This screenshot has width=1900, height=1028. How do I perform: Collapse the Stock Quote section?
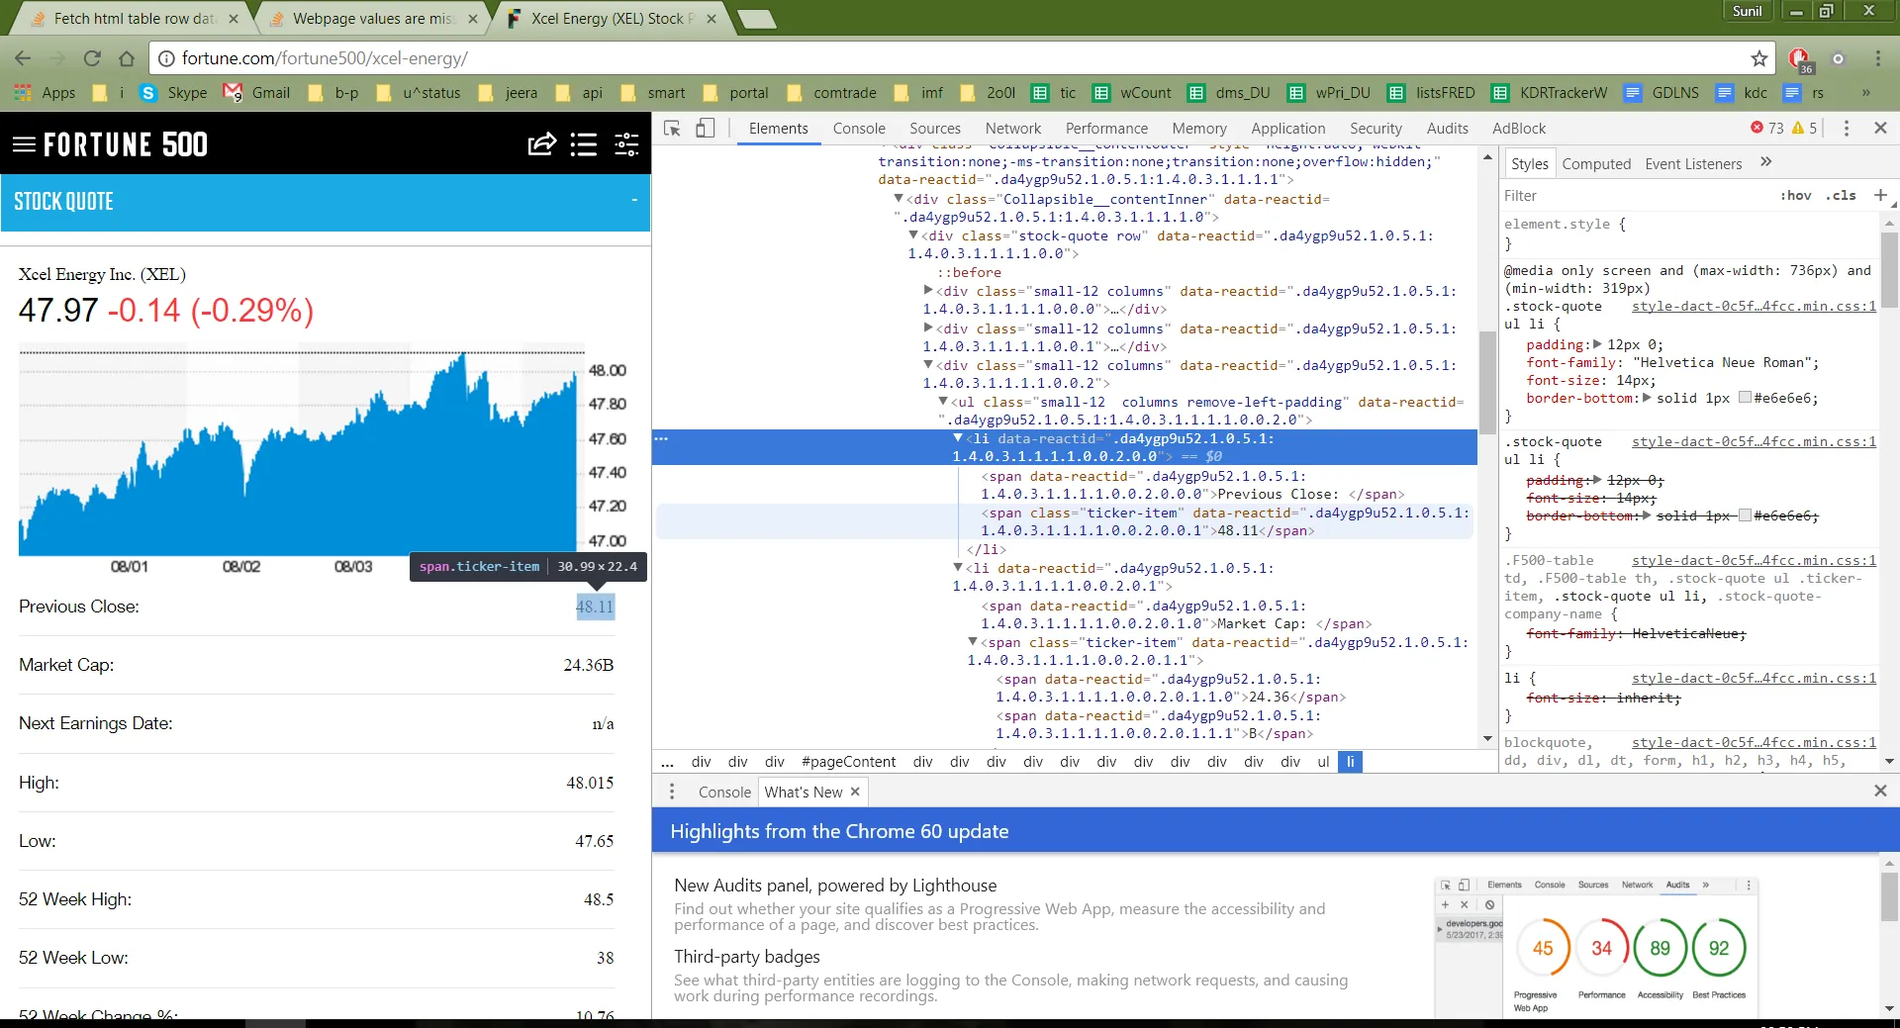pyautogui.click(x=634, y=201)
